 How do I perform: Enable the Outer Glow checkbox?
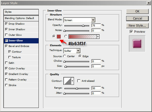6,35
